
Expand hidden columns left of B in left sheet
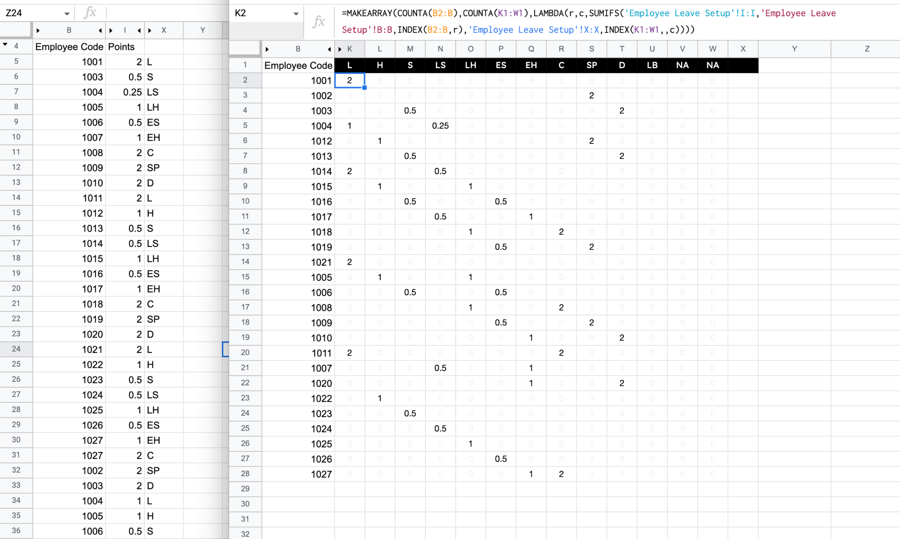tap(38, 31)
